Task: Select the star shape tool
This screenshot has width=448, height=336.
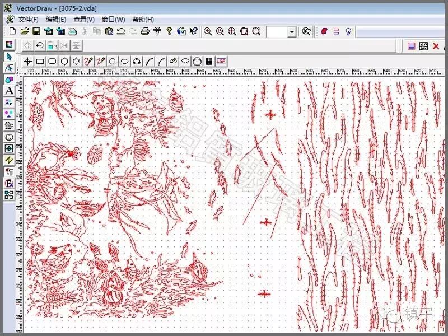Action: pos(76,61)
